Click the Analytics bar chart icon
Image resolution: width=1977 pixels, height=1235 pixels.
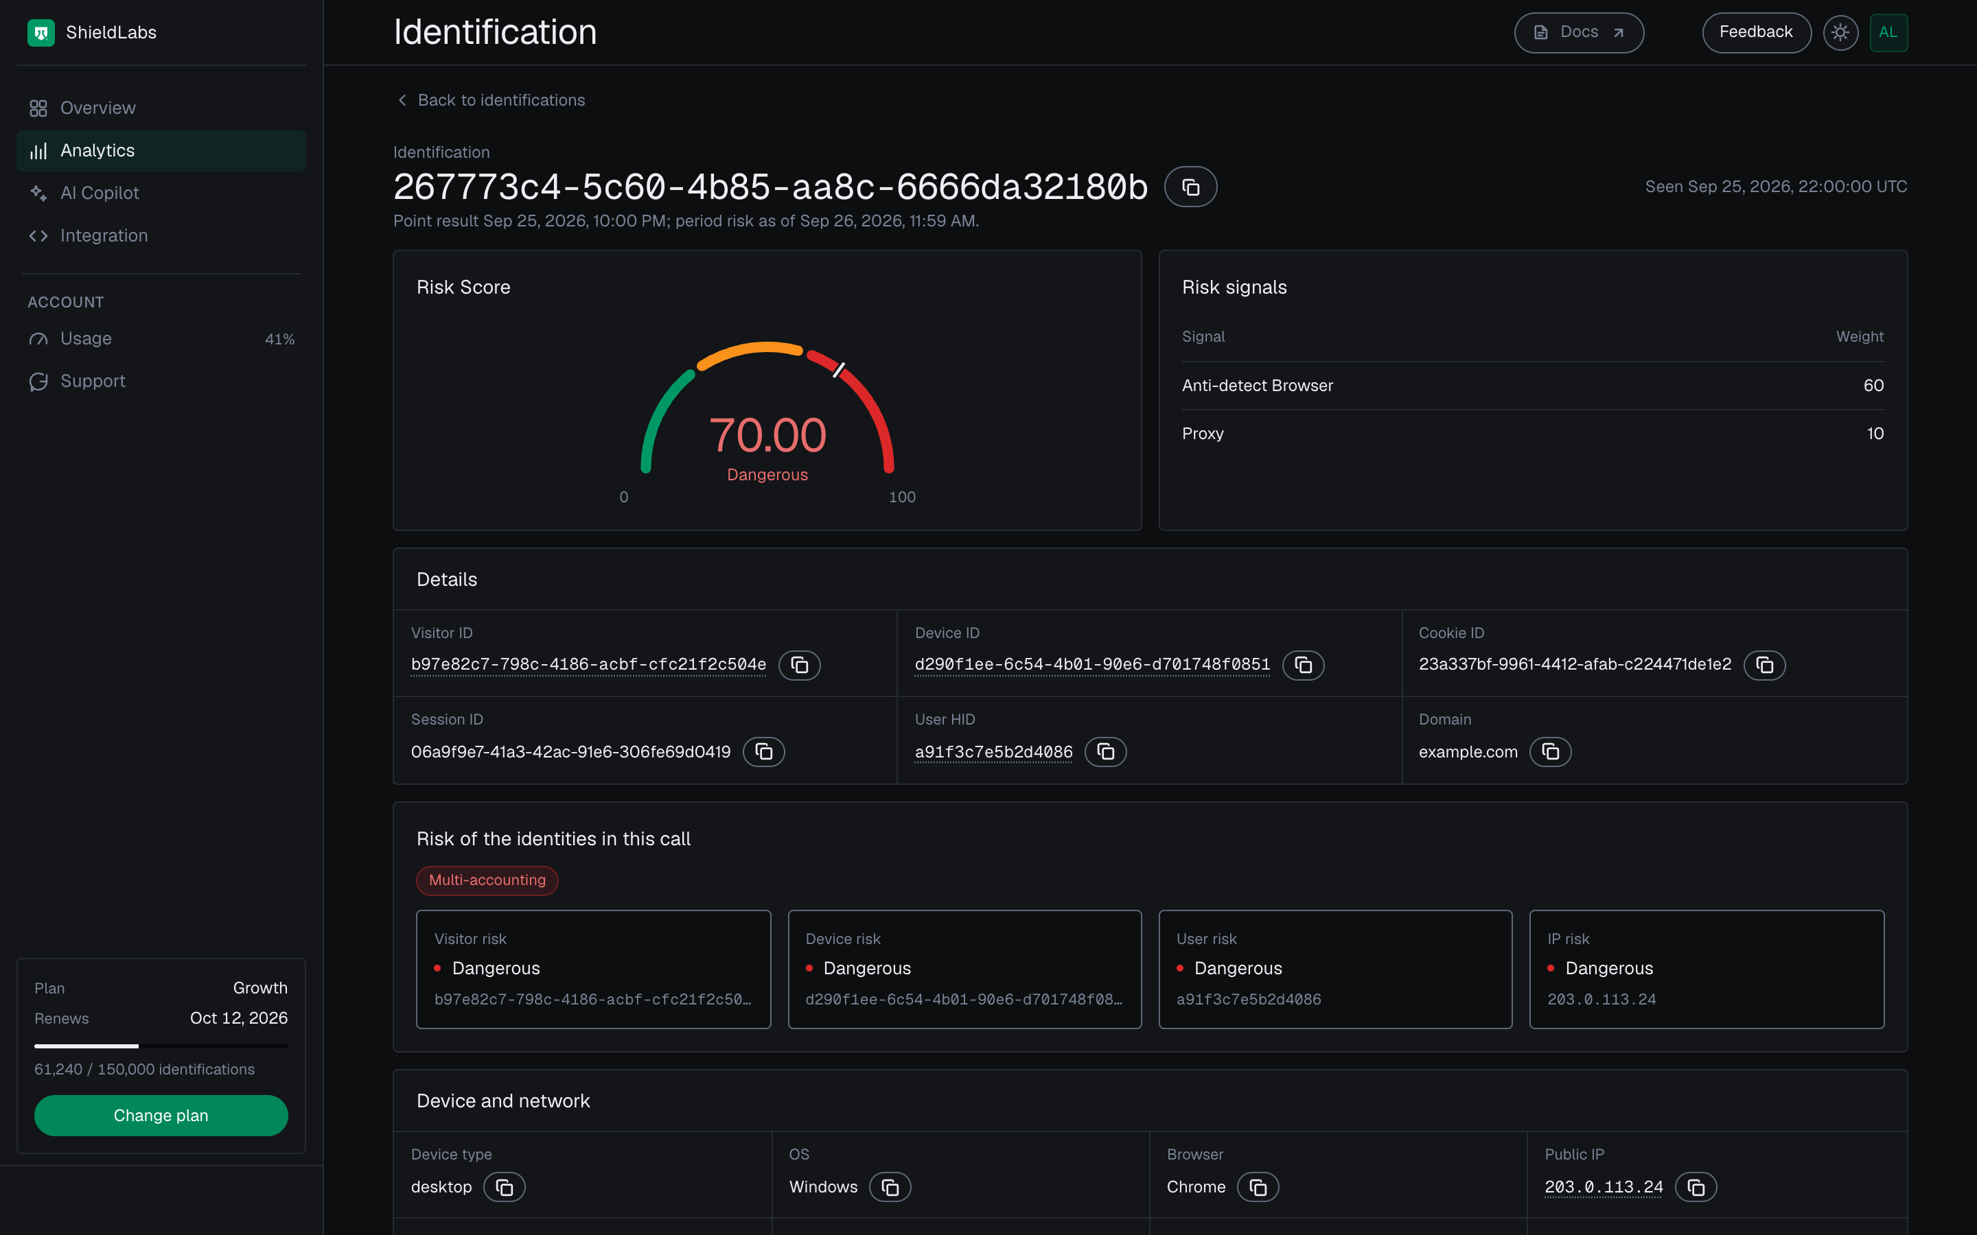38,150
